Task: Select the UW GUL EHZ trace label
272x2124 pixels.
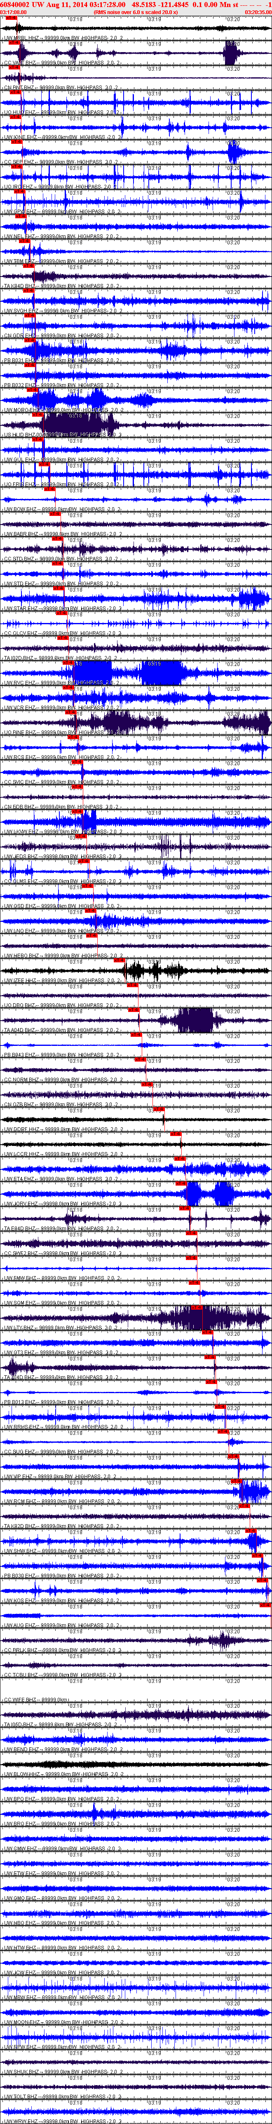Action: (62, 459)
